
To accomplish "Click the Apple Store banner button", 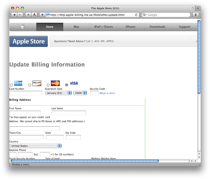I will coord(29,41).
